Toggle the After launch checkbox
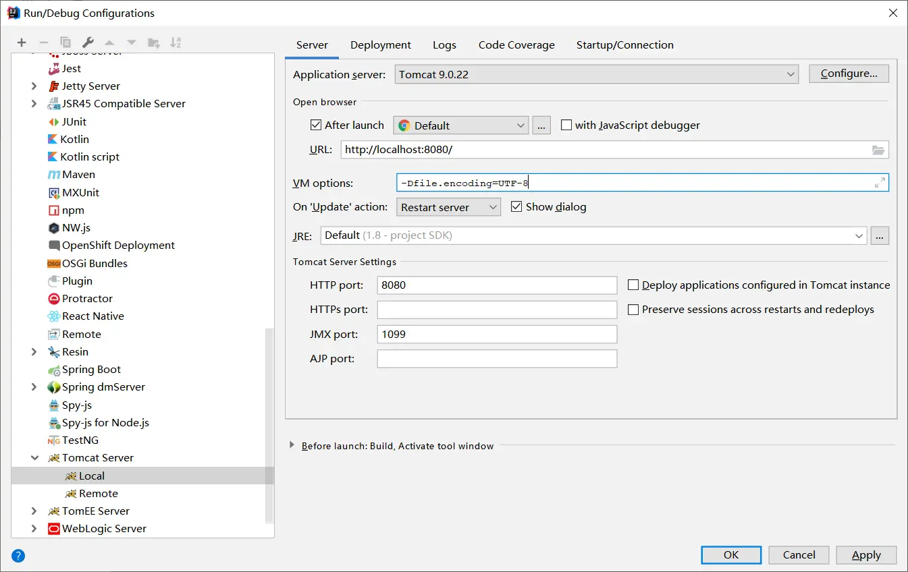 point(315,125)
